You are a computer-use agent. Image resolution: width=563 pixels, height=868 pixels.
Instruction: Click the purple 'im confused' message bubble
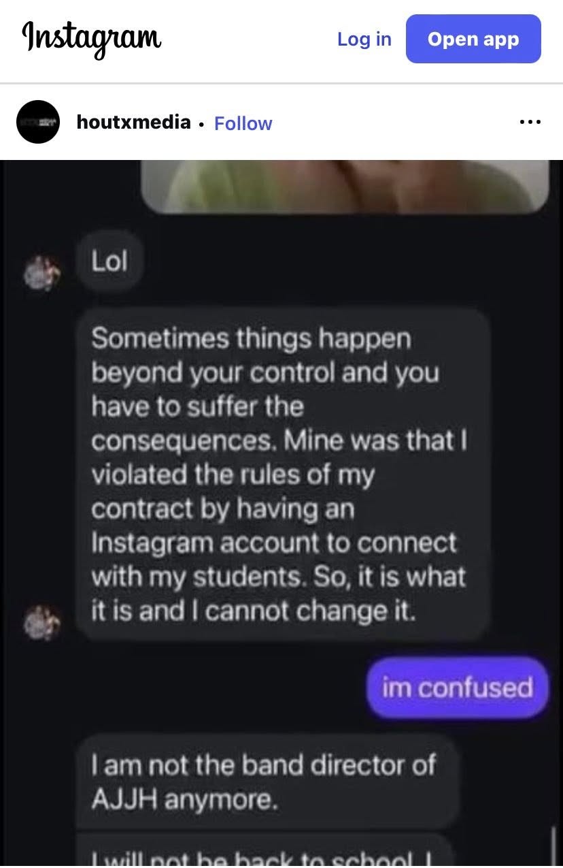click(x=457, y=688)
